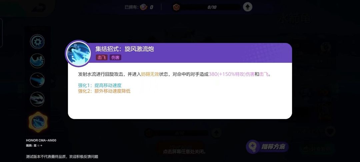Click the 强化1：提高移动速度 upgrade line
Viewport: 360px width, 162px height.
pyautogui.click(x=100, y=85)
